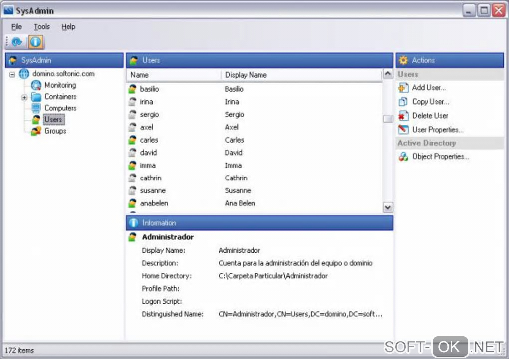
Task: Click the Object Properties icon
Action: (x=403, y=157)
